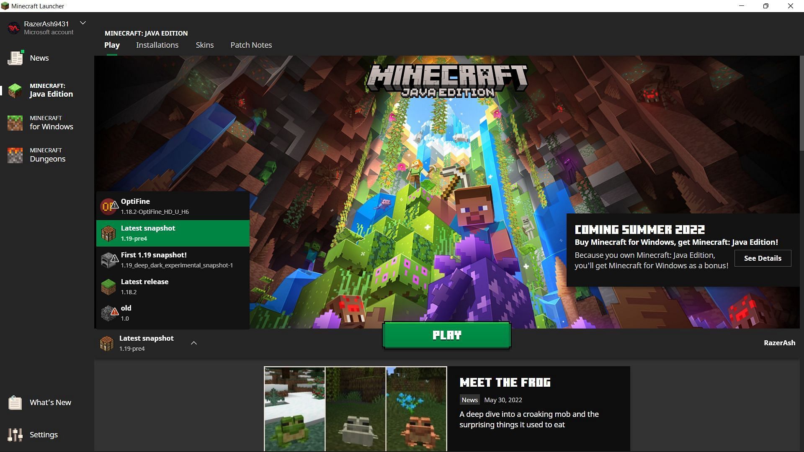804x452 pixels.
Task: Click the PLAY button
Action: 447,336
